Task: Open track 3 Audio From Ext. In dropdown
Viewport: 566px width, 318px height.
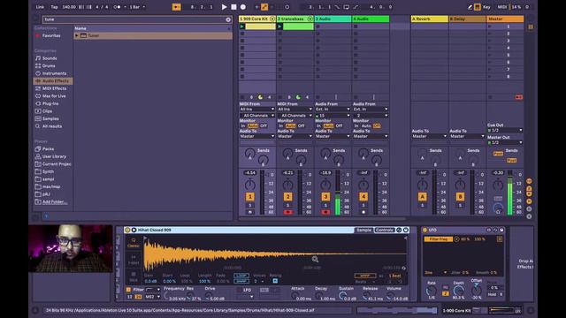Action: pyautogui.click(x=333, y=109)
